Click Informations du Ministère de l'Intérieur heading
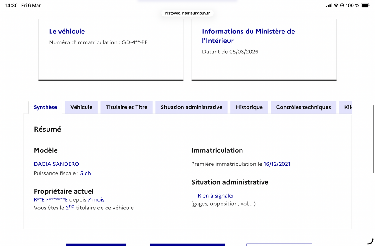 click(248, 36)
